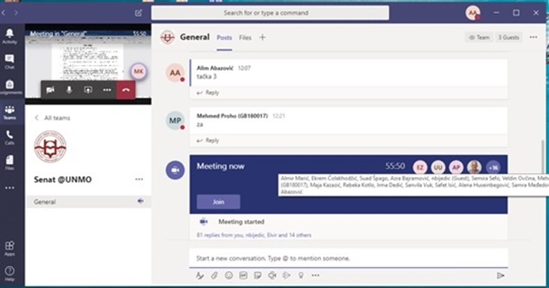This screenshot has height=288, width=549.
Task: Toggle screen sharing in meeting controls
Action: coord(88,90)
